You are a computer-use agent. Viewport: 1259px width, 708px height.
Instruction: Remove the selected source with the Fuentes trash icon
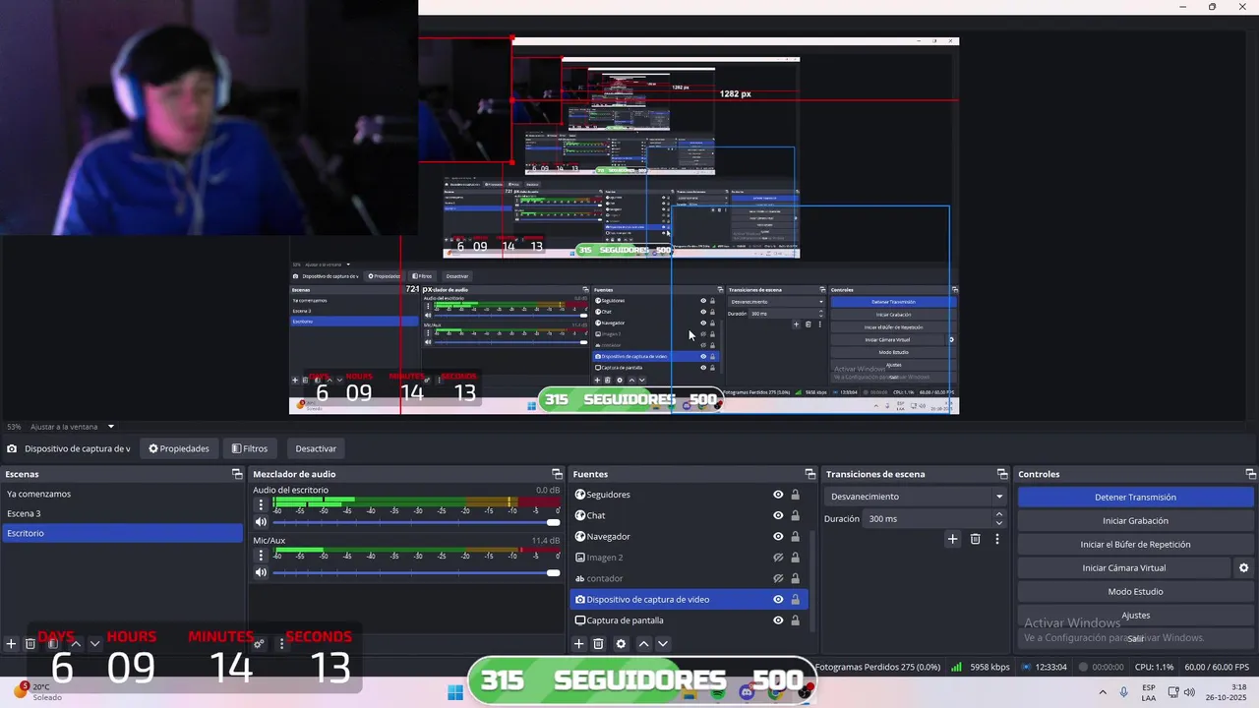[598, 644]
